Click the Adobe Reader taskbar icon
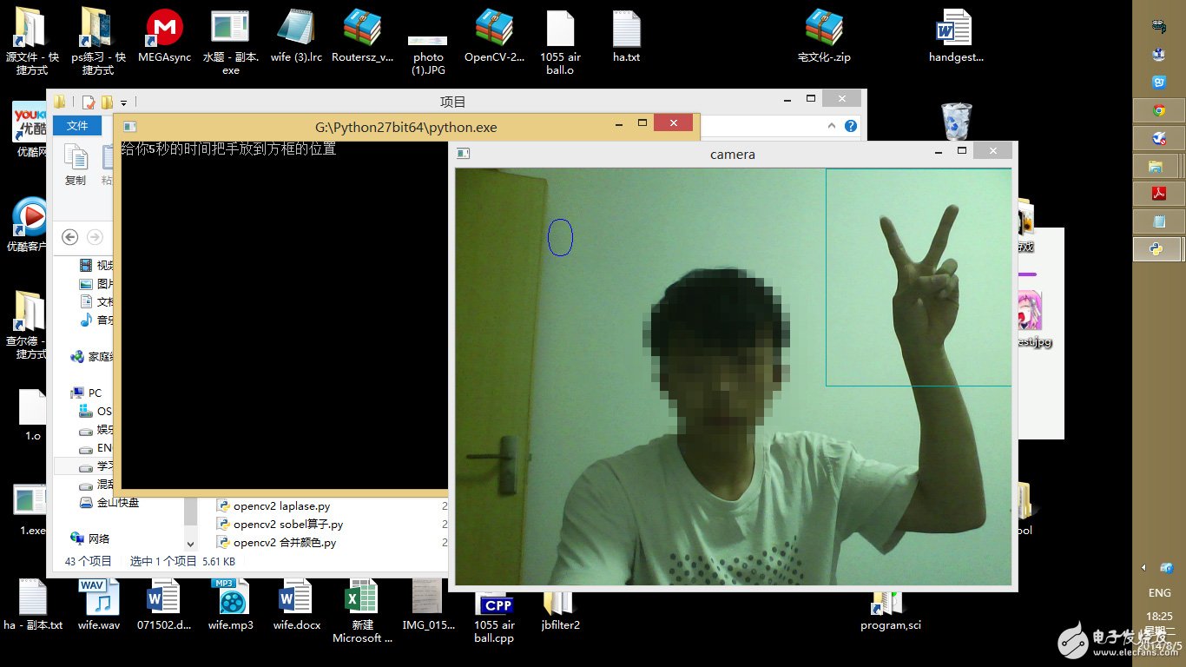 click(x=1158, y=194)
